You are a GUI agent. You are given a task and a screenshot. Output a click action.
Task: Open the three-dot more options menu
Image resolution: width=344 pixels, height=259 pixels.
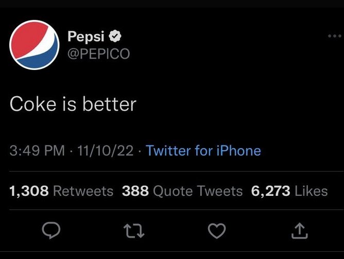[x=335, y=36]
